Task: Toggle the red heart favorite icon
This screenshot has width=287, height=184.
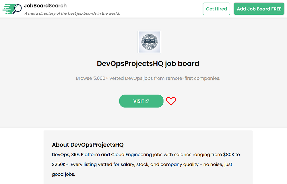Action: click(x=171, y=101)
